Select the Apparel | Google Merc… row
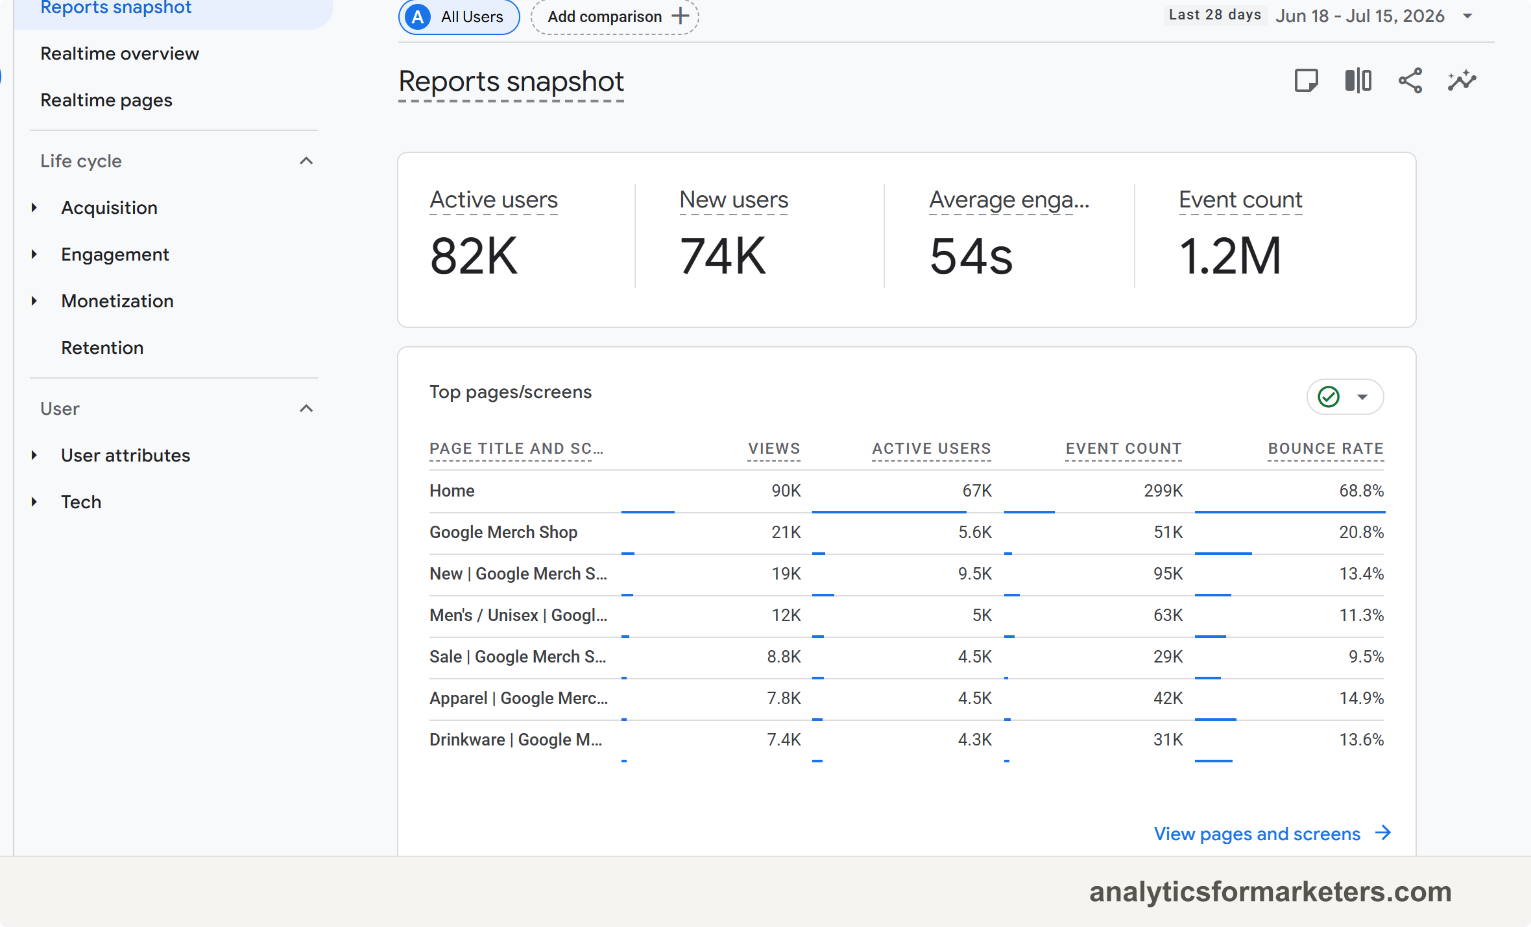The width and height of the screenshot is (1531, 927). (907, 698)
